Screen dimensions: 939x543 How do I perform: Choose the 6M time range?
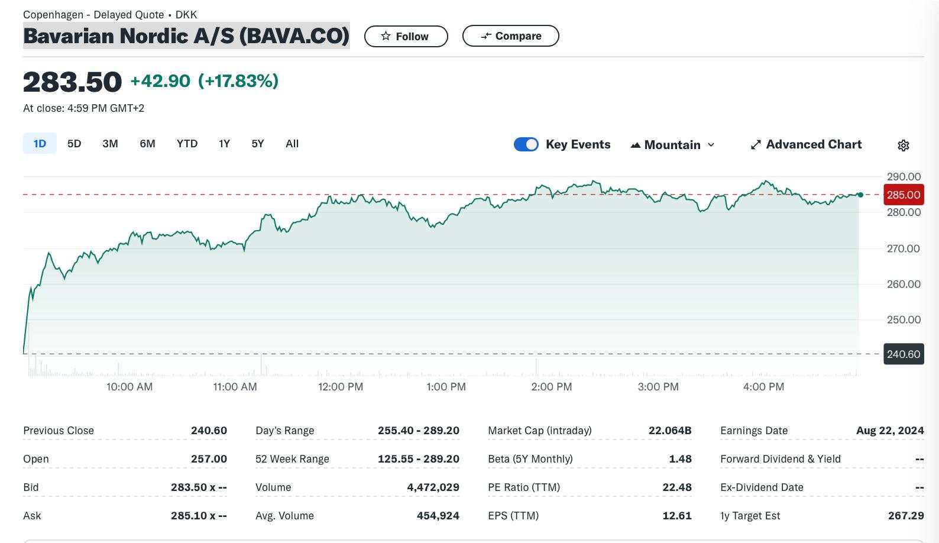pyautogui.click(x=147, y=144)
